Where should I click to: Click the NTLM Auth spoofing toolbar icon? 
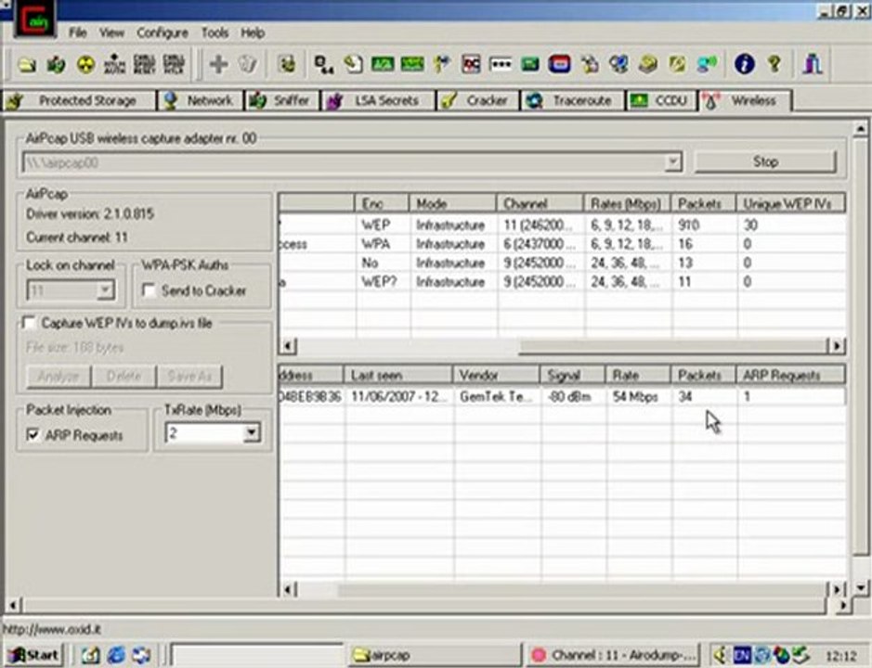(x=114, y=64)
